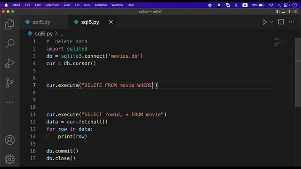The image size is (301, 169).
Task: Open the screen mirroring menu bar icon
Action: coord(228,5)
